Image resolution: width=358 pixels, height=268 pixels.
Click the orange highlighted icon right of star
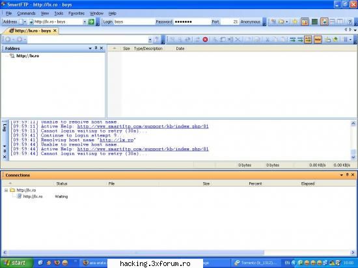point(305,21)
